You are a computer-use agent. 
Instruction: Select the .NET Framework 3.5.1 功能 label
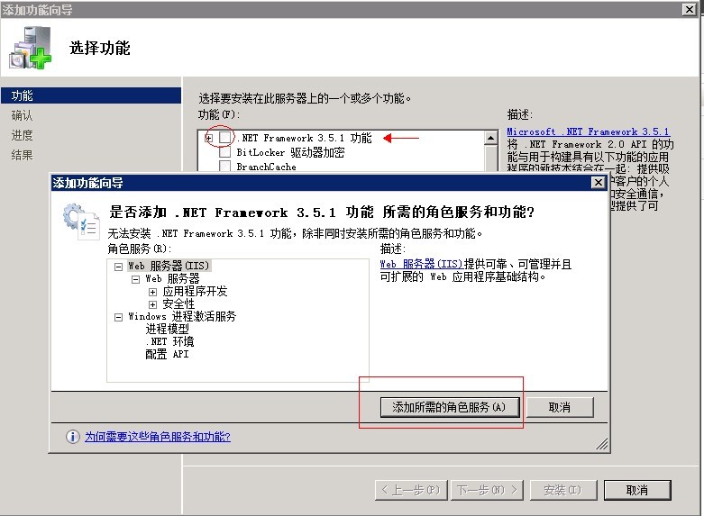coord(305,138)
